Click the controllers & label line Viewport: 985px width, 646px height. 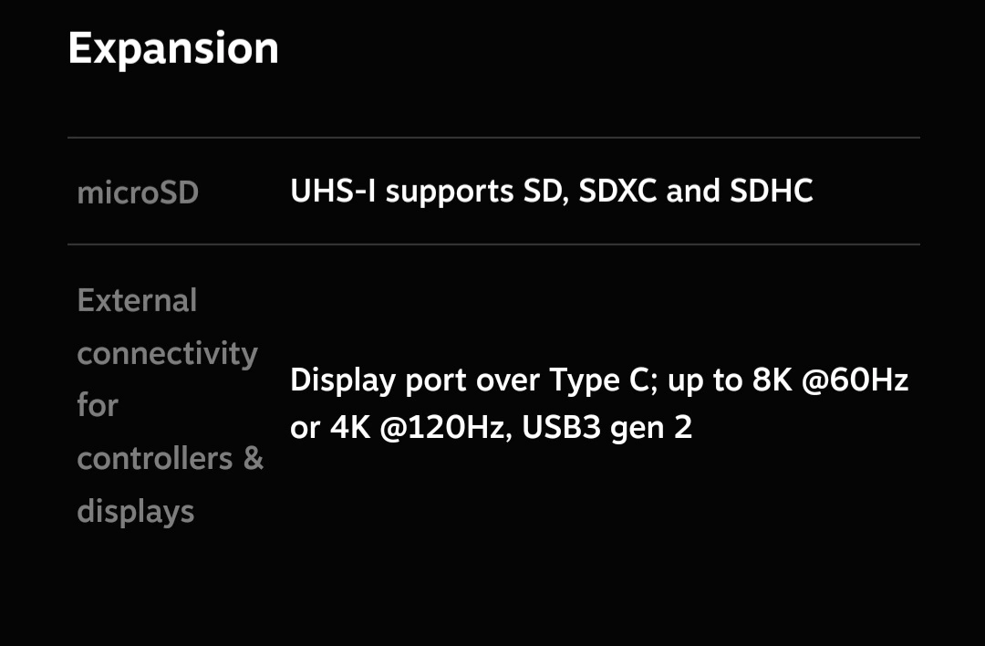pyautogui.click(x=170, y=458)
